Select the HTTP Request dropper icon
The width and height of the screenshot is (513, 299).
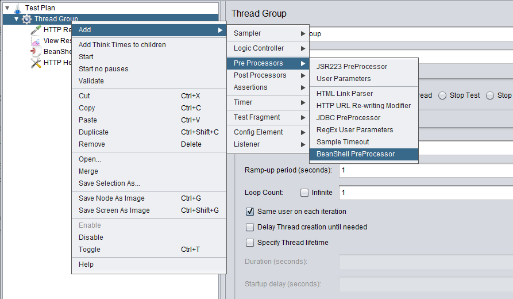point(36,30)
